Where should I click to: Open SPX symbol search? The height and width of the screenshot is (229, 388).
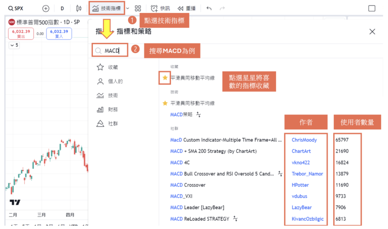coord(16,8)
